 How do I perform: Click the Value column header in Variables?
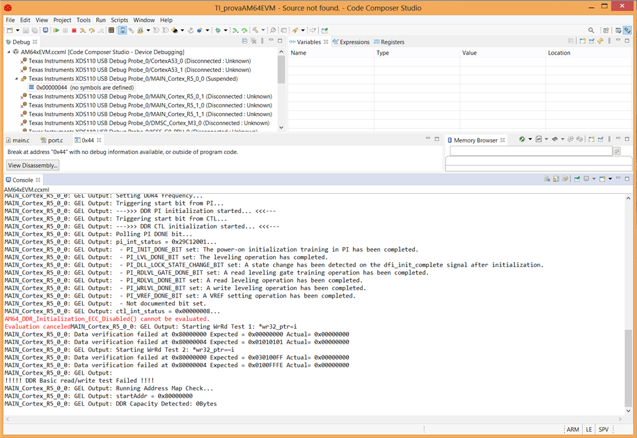click(503, 53)
